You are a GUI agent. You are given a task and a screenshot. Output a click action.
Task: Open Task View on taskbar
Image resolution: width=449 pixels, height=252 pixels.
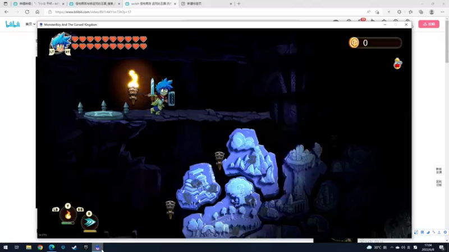(x=17, y=248)
